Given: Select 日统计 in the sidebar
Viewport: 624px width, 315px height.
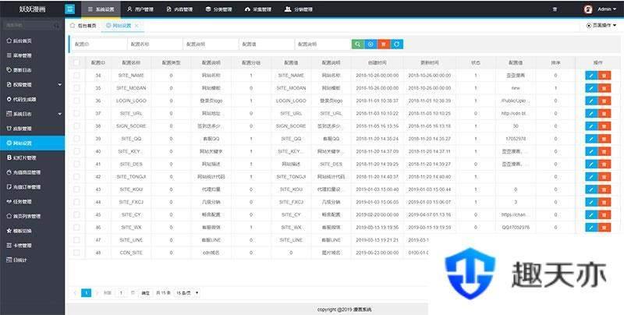Looking at the screenshot, I should 32,260.
